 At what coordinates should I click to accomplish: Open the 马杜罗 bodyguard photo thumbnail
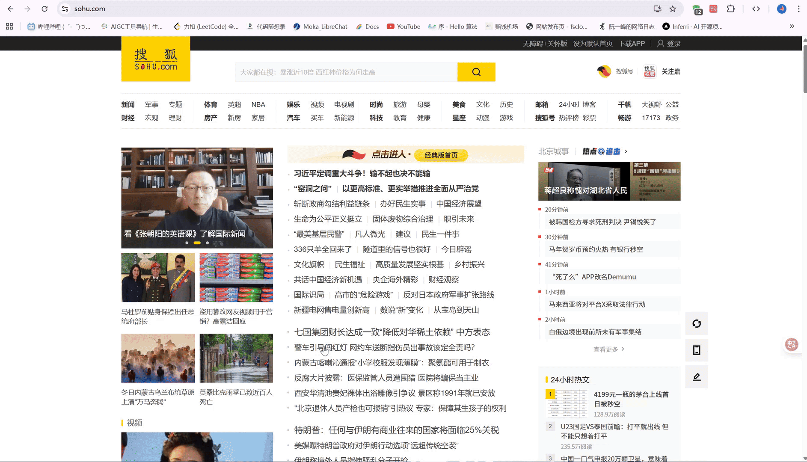pyautogui.click(x=158, y=278)
